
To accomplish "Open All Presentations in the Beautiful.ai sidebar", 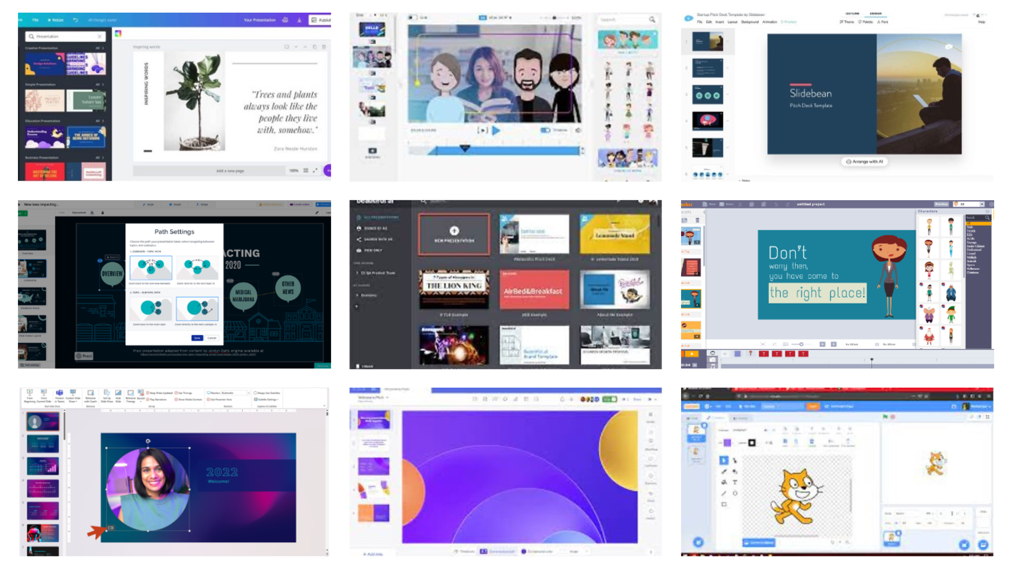I will pyautogui.click(x=377, y=217).
